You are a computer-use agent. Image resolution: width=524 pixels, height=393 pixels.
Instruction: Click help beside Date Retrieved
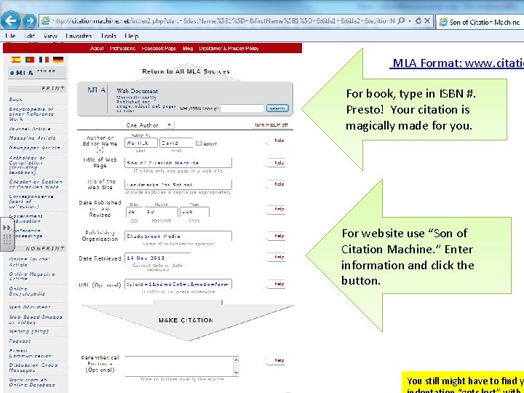tap(277, 258)
